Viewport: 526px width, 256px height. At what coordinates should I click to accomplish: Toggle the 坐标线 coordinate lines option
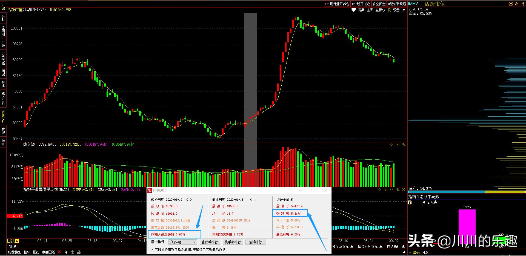tap(381, 10)
